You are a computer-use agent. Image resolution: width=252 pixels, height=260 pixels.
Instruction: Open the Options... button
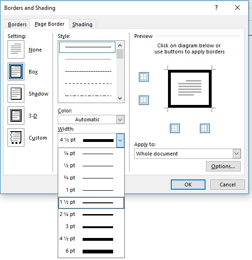click(x=223, y=166)
